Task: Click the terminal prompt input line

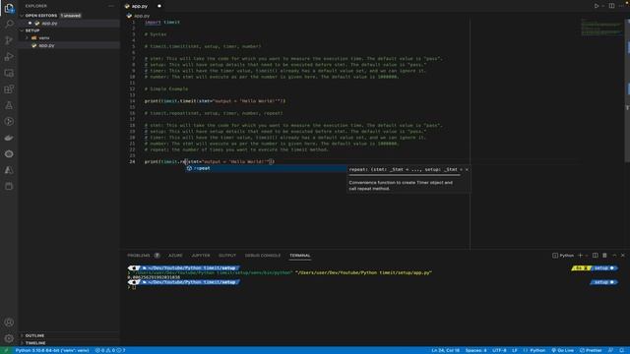Action: [x=133, y=287]
